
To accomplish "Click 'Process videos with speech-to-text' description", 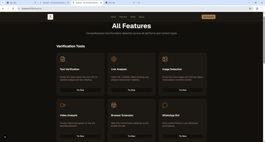I will pos(78,125).
